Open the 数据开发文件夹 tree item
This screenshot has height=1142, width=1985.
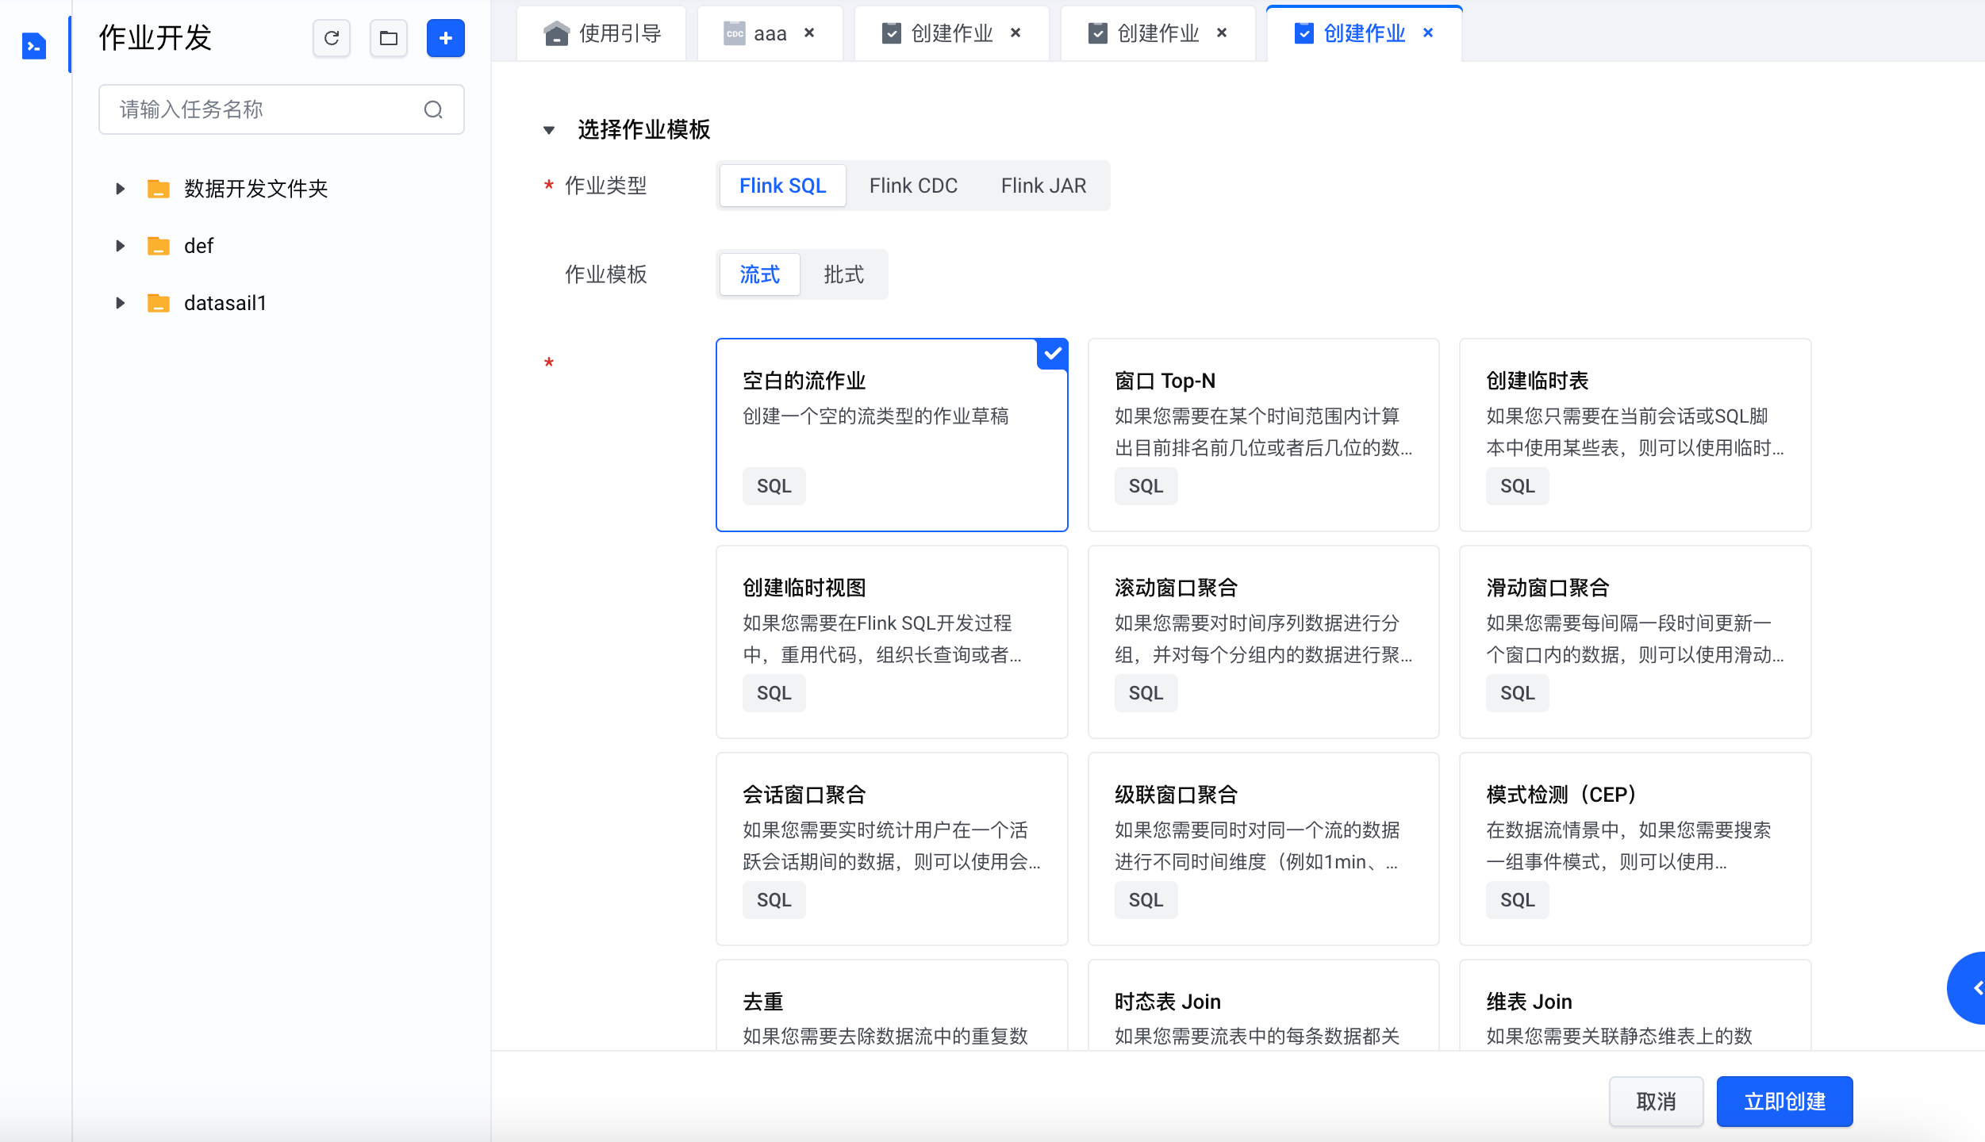[x=255, y=189]
